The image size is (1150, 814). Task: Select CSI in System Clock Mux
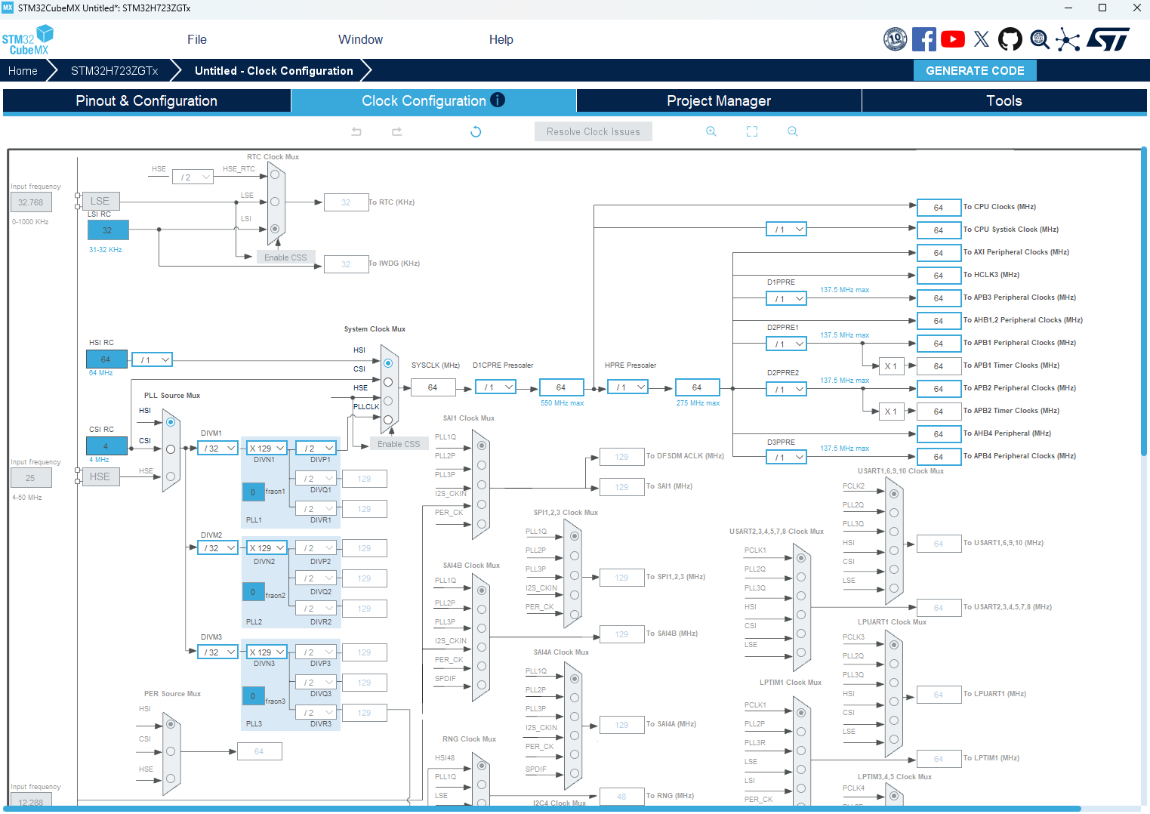tap(388, 382)
